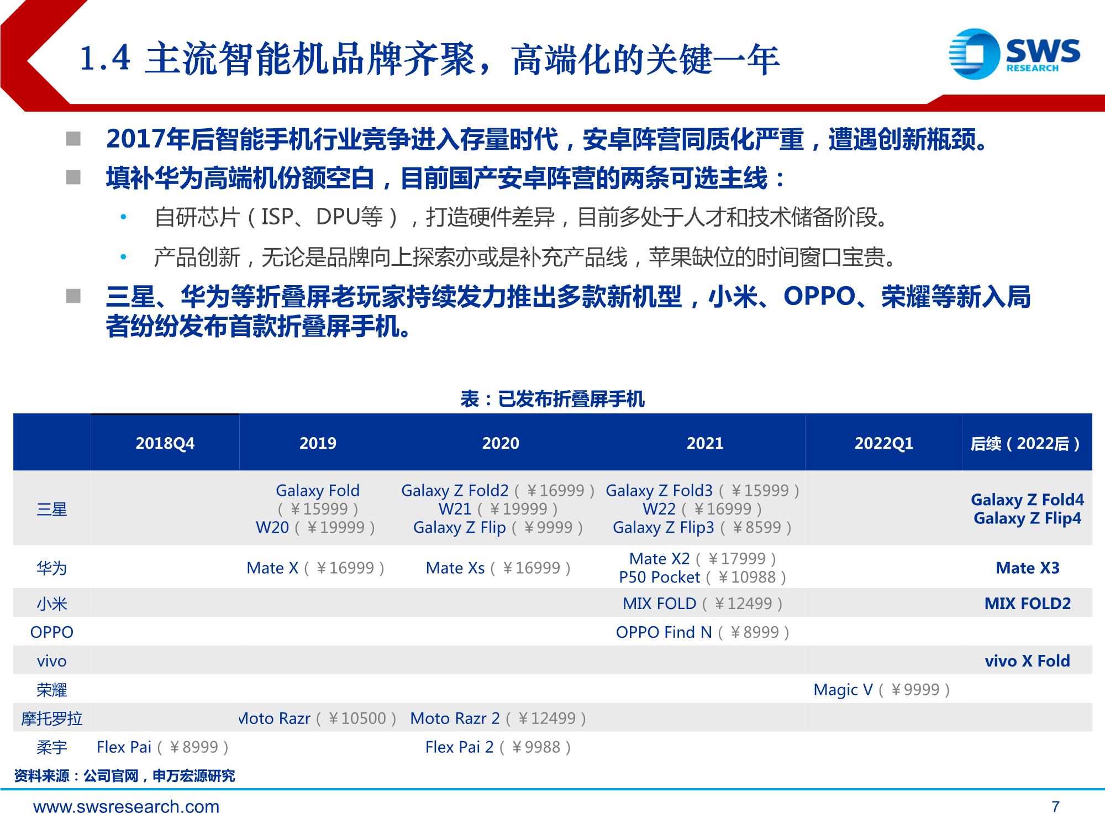This screenshot has height=829, width=1105.
Task: Select the bullet 三星、华为等折叠屏老玩家
Action: coord(568,311)
